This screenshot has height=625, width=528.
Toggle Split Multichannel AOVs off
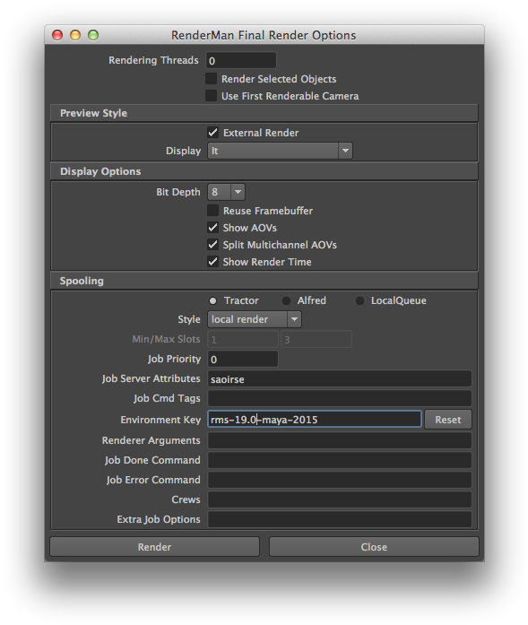tap(212, 244)
